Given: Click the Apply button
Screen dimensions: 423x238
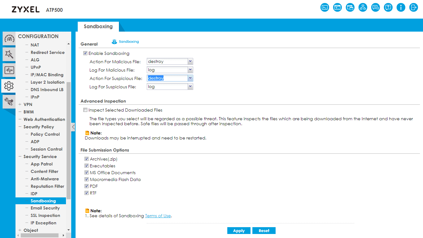Looking at the screenshot, I should pyautogui.click(x=239, y=231).
